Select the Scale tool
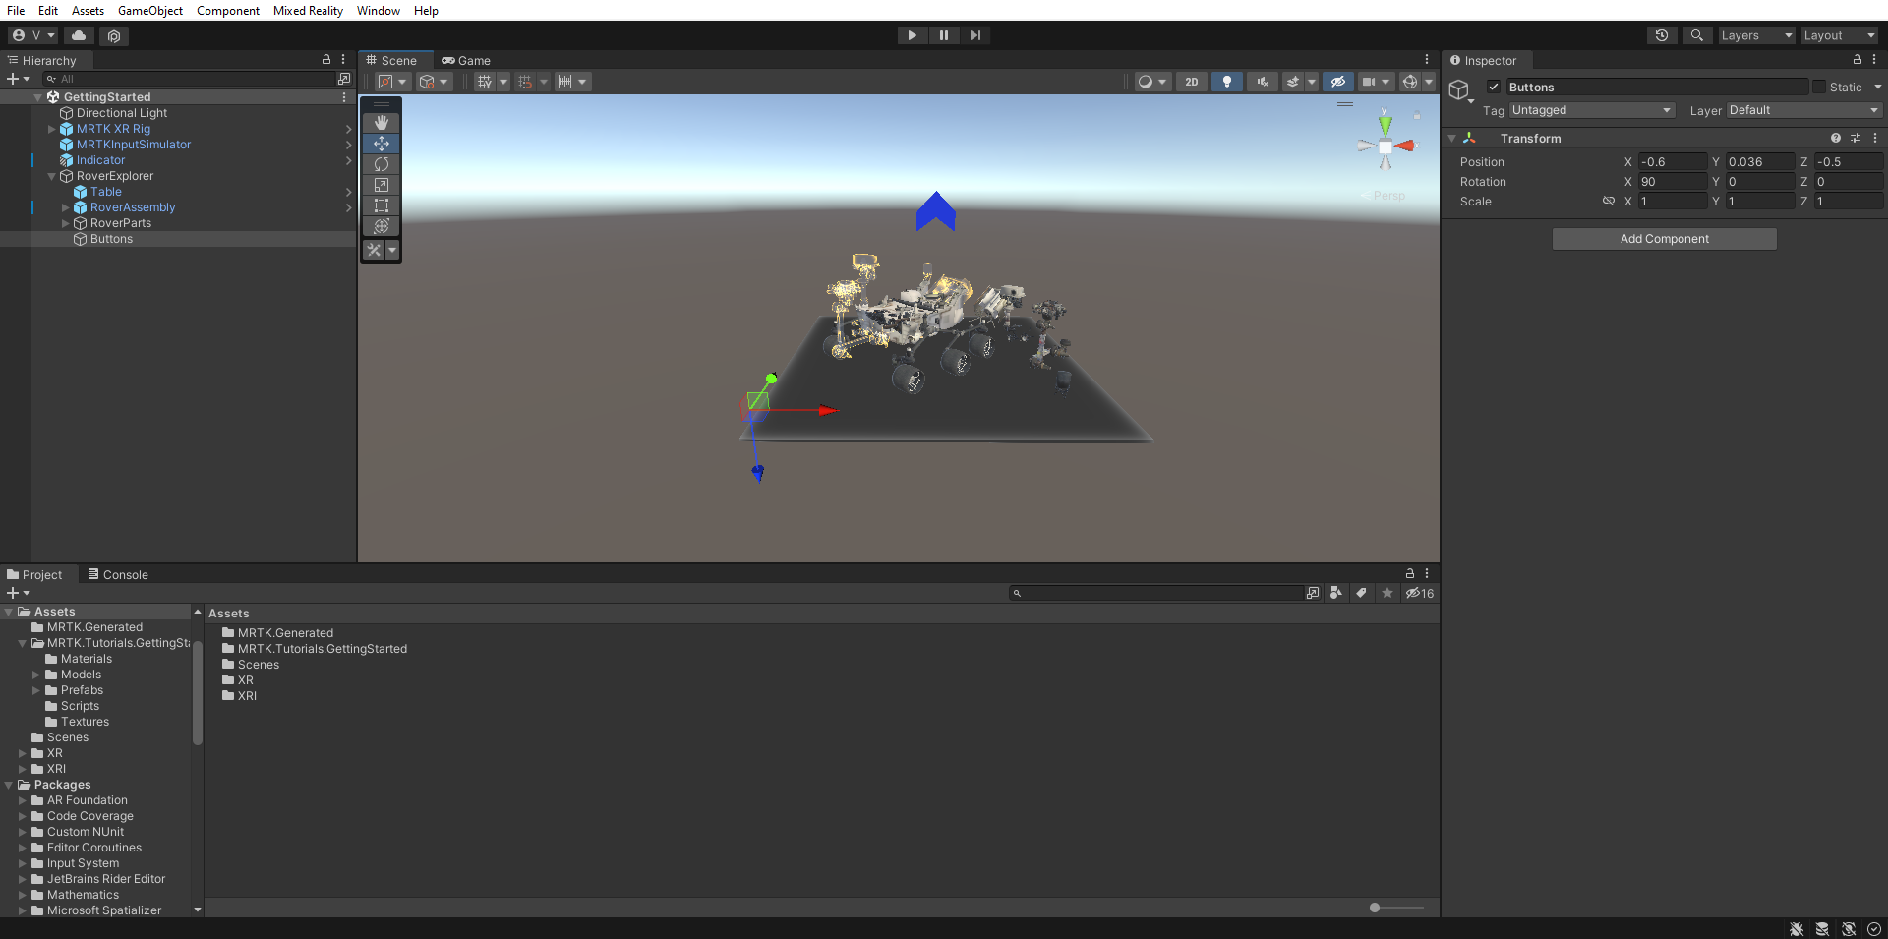Screen dimensions: 1888x939 coord(381,185)
